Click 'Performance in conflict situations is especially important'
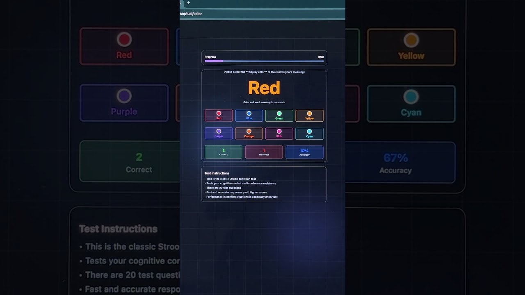Viewport: 525px width, 295px height. click(241, 197)
